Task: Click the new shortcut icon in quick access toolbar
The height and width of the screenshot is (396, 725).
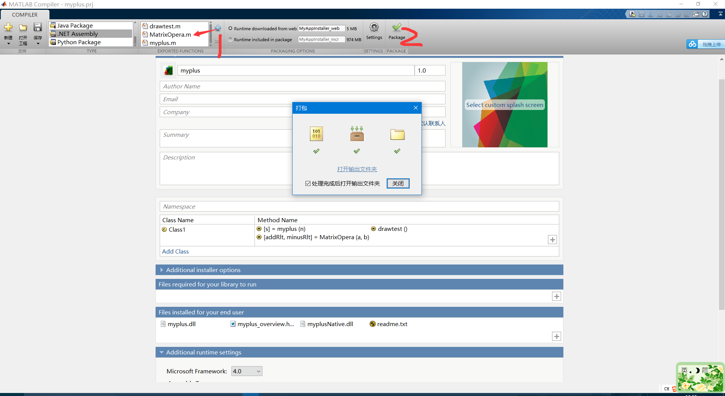Action: pos(632,14)
